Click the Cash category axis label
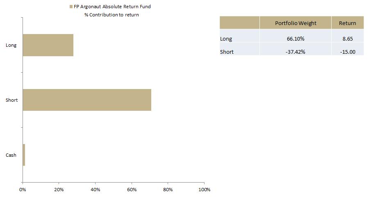Image resolution: width=382 pixels, height=199 pixels. tap(11, 155)
